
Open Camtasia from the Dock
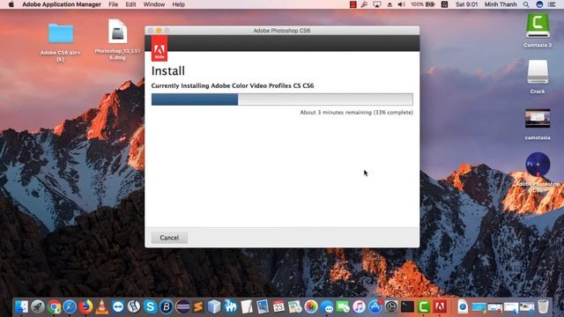[x=424, y=306]
